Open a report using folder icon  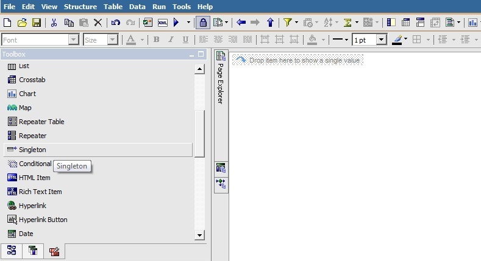click(x=22, y=23)
